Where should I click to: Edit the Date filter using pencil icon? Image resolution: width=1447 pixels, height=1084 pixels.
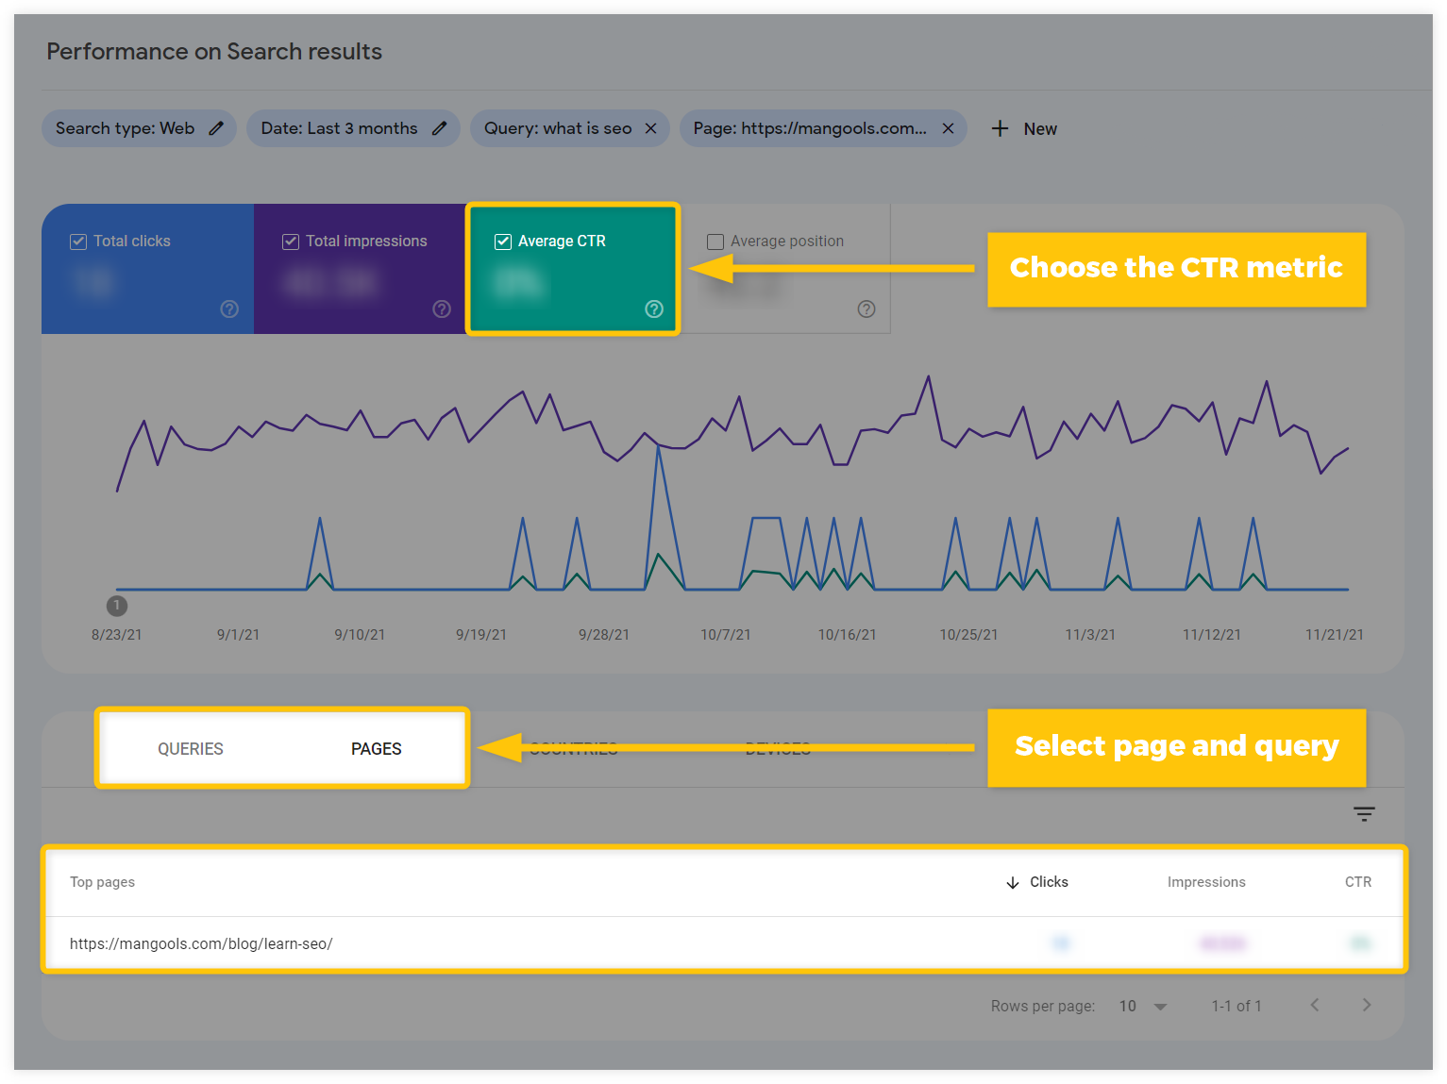click(440, 128)
